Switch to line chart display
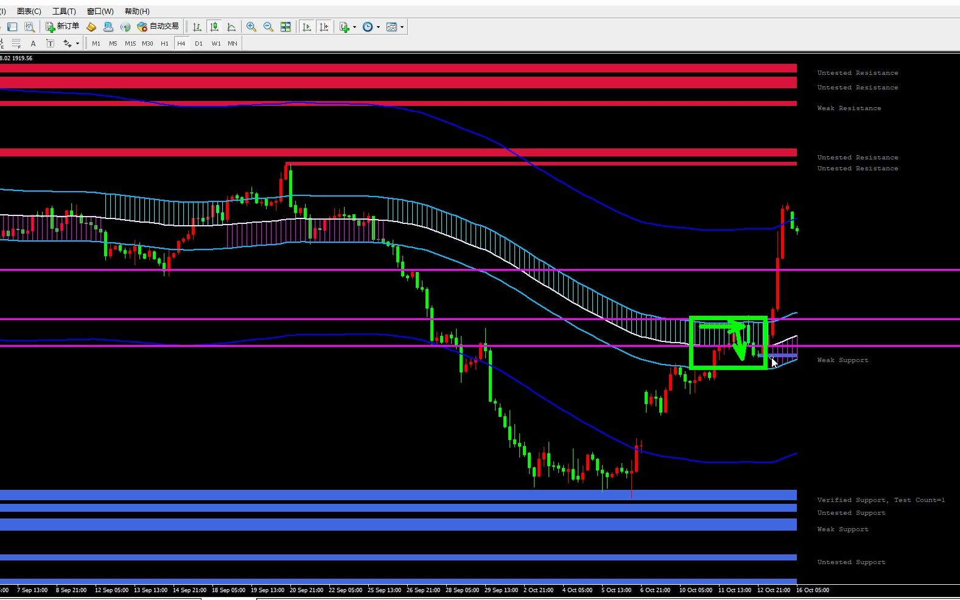Image resolution: width=960 pixels, height=600 pixels. click(x=231, y=27)
